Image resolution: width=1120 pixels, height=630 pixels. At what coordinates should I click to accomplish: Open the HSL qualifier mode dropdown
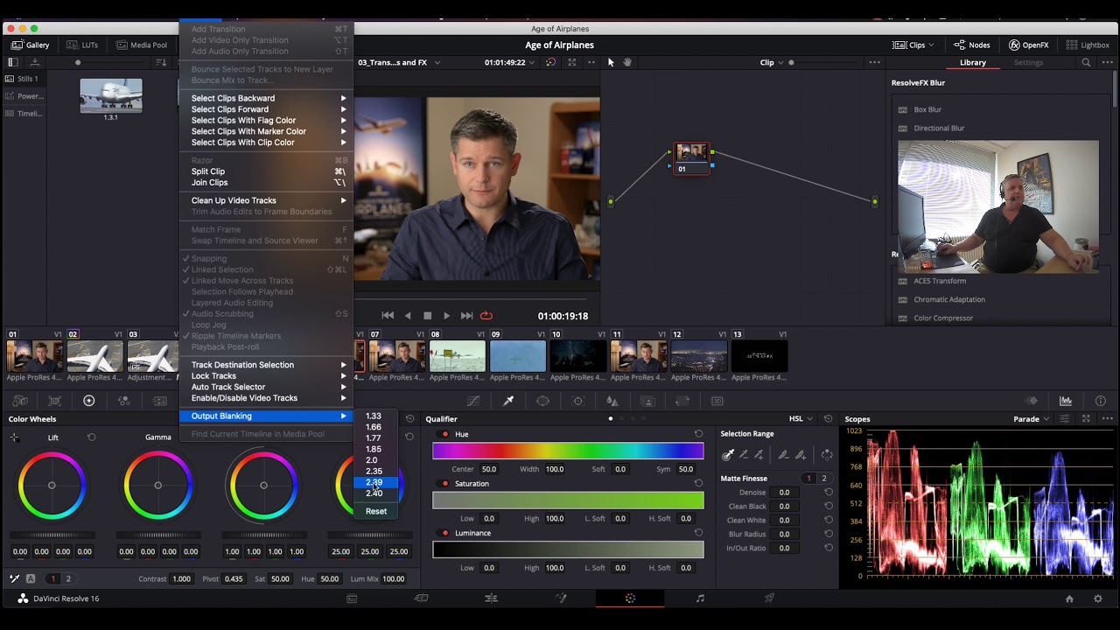(x=801, y=419)
